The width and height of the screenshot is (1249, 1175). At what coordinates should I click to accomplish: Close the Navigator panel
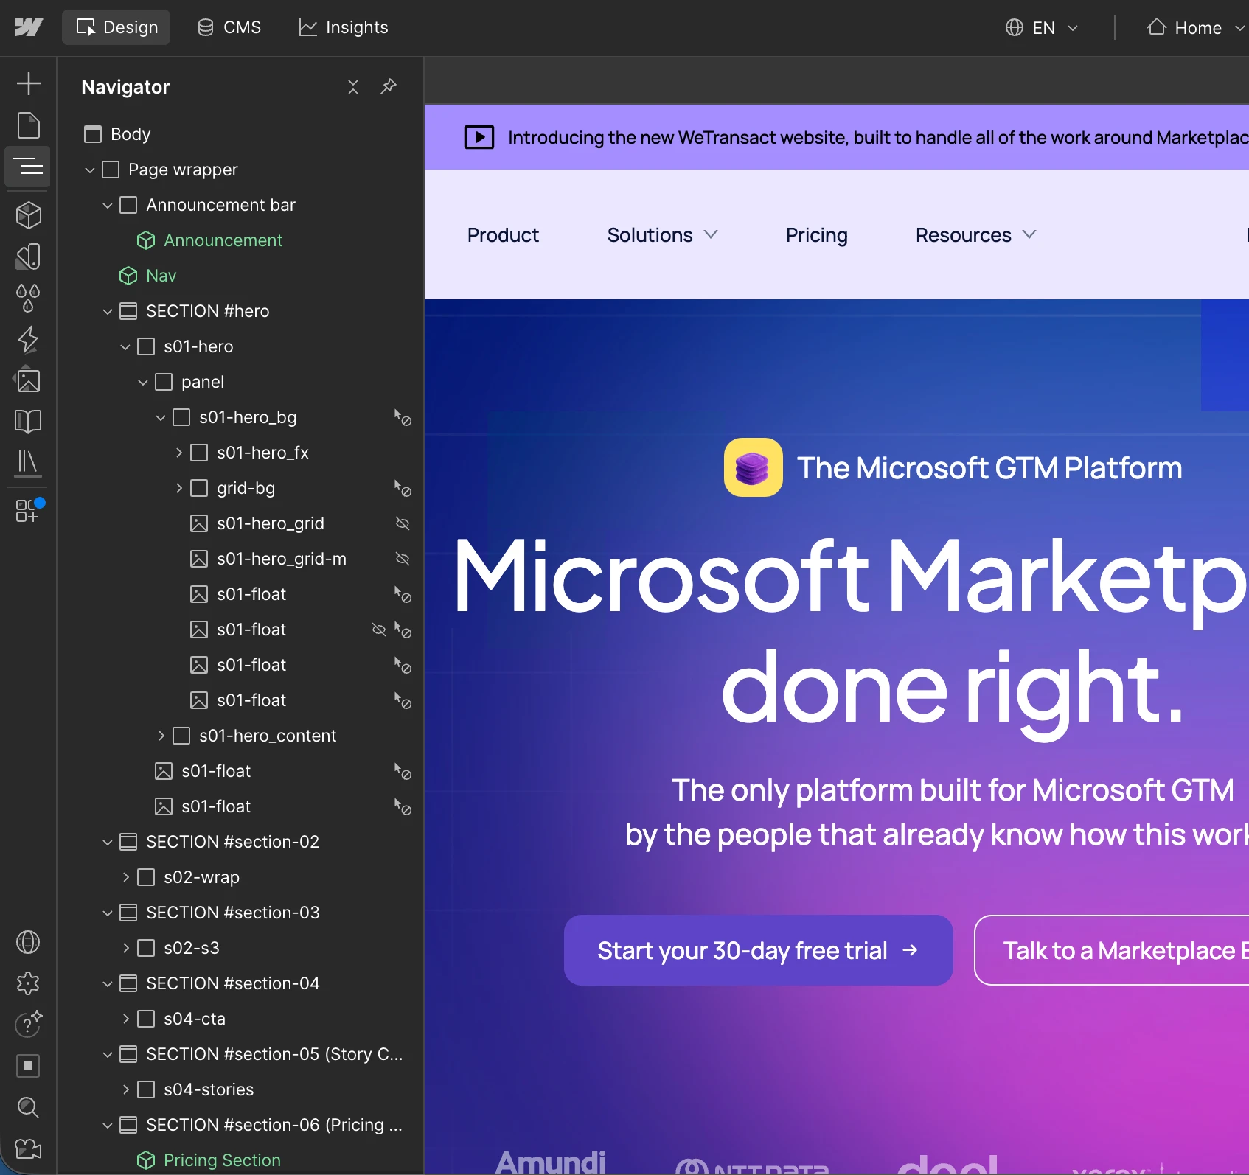tap(353, 87)
